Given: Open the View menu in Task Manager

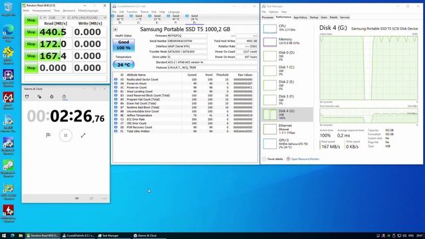Looking at the screenshot, I should pos(284,12).
